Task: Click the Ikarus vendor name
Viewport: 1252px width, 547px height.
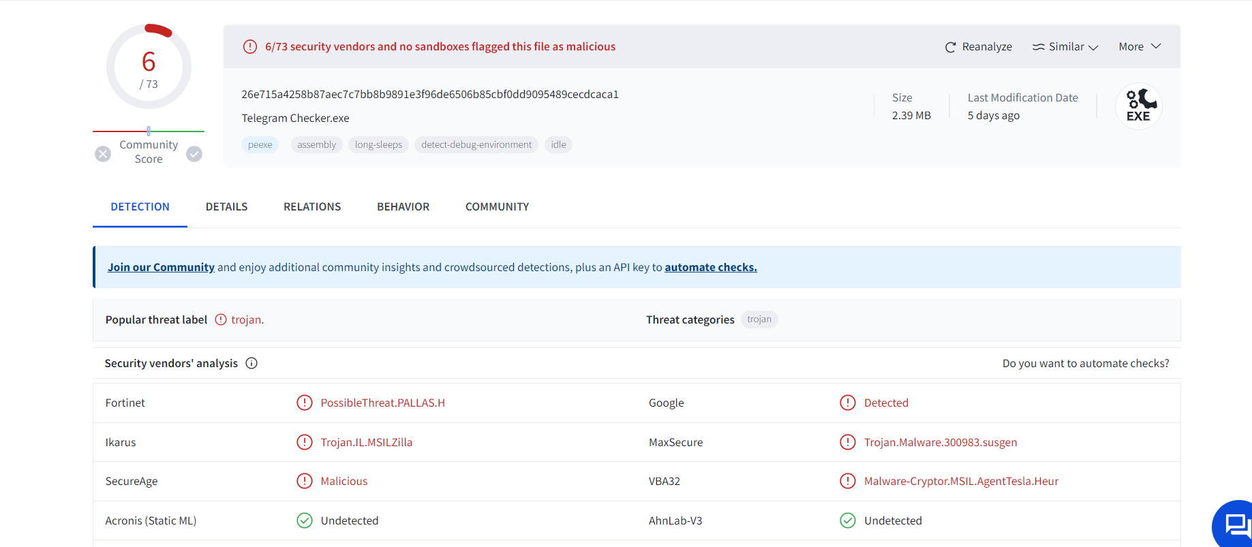Action: [x=121, y=442]
